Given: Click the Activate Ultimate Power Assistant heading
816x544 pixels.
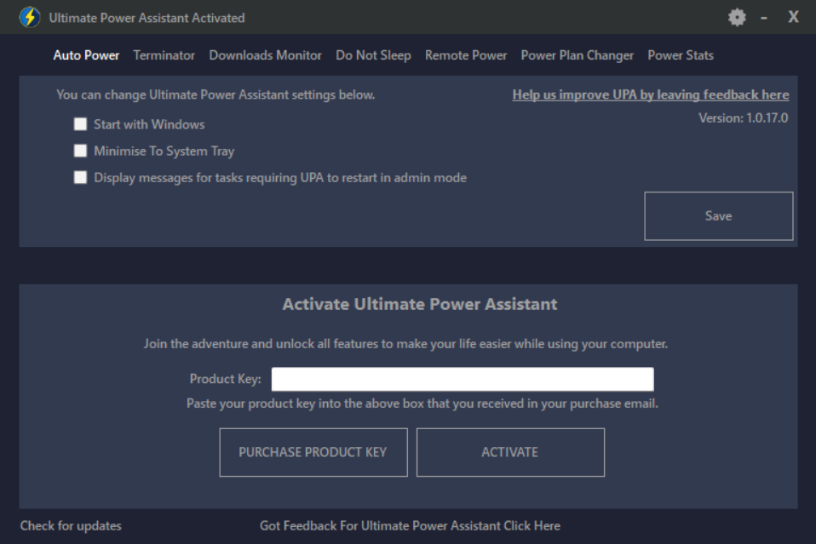Looking at the screenshot, I should [419, 304].
